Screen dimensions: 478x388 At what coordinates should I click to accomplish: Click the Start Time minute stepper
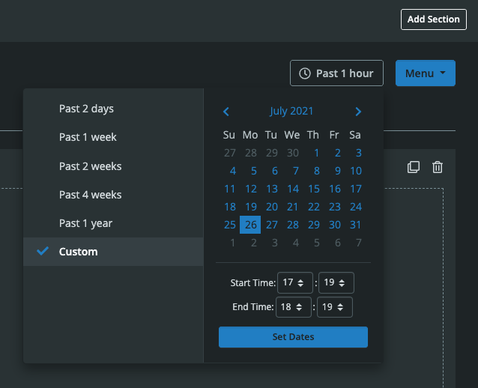[x=336, y=282]
